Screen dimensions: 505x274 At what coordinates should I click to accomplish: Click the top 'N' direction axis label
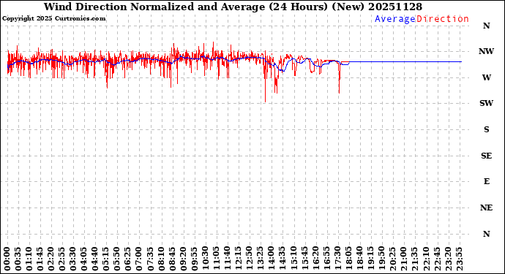click(486, 26)
